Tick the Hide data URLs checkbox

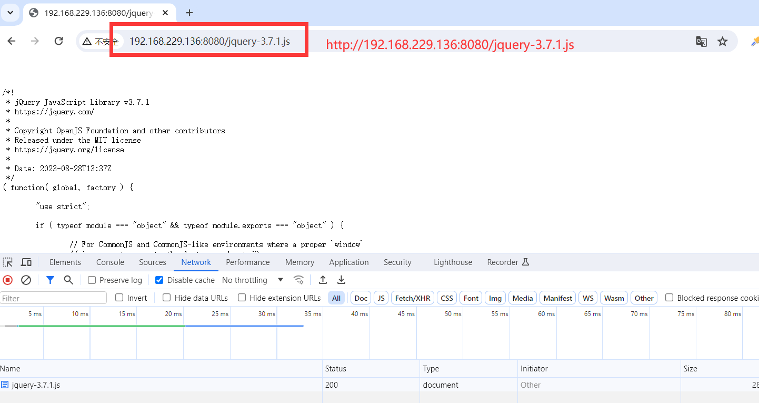point(167,298)
